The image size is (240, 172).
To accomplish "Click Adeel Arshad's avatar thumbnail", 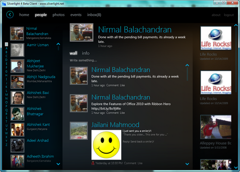I will point(18,146).
